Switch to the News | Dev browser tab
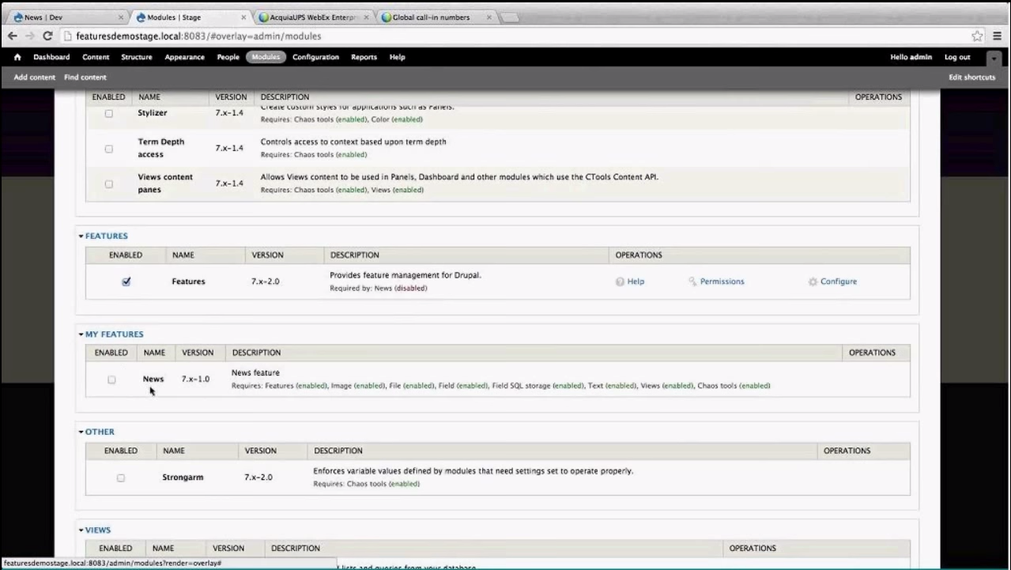 [63, 17]
